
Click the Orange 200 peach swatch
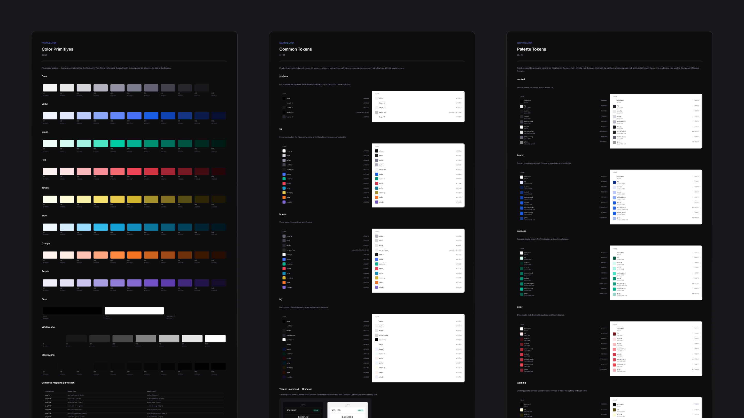pos(84,255)
